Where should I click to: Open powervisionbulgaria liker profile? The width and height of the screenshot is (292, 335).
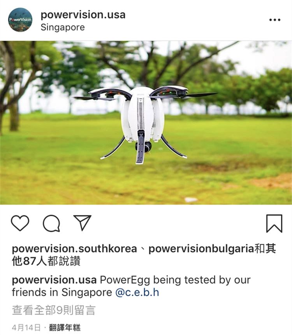[x=201, y=249]
